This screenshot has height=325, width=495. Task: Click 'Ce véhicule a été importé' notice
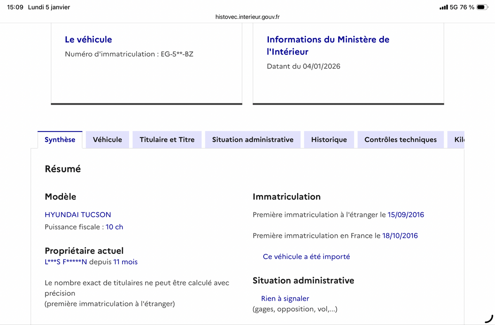[x=306, y=257]
